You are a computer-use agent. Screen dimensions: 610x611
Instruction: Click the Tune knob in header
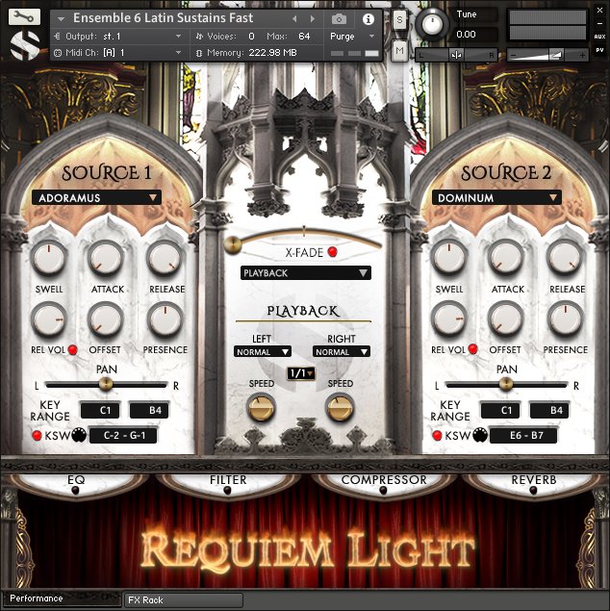[x=435, y=23]
